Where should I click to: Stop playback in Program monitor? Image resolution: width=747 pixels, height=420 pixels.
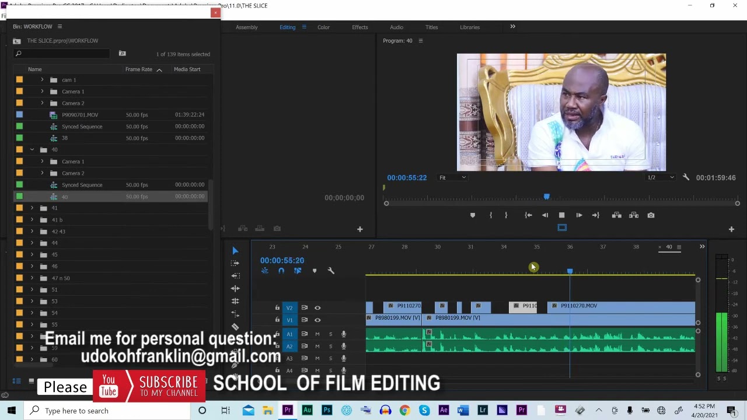pos(561,215)
